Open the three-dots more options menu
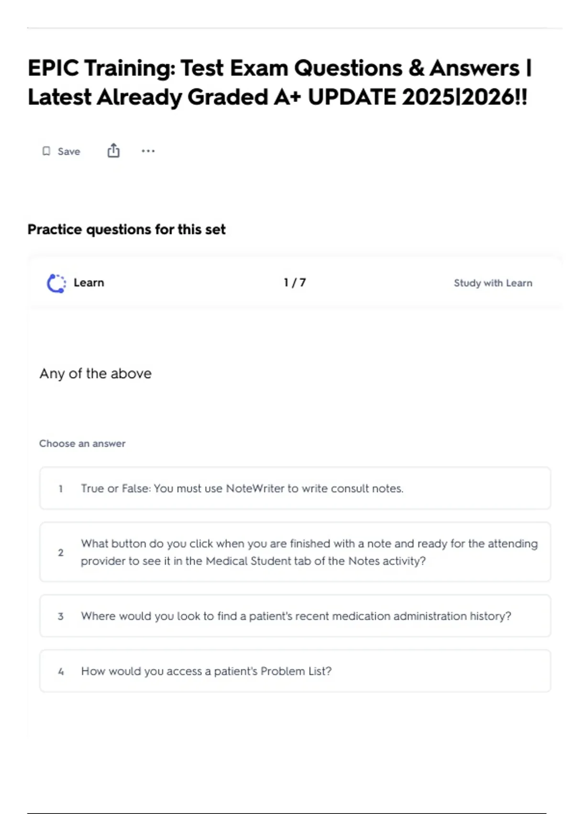This screenshot has height=814, width=574. pyautogui.click(x=148, y=151)
